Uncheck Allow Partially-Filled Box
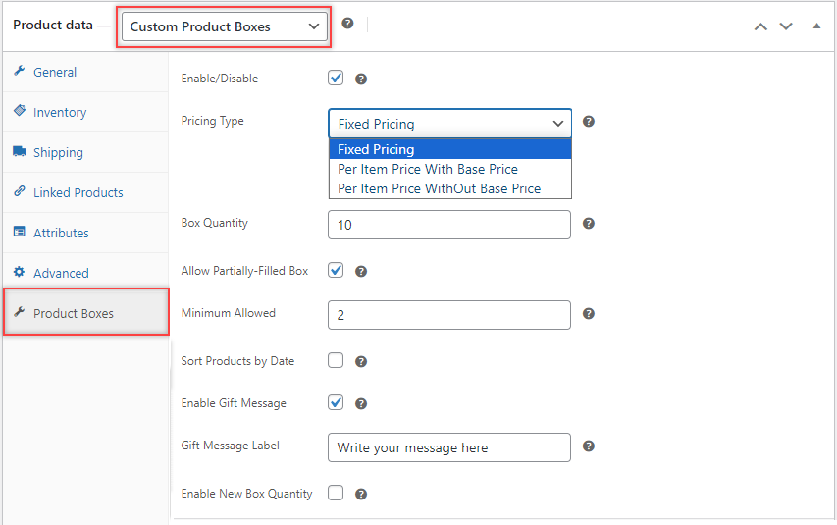Viewport: 837px width, 525px height. point(336,270)
